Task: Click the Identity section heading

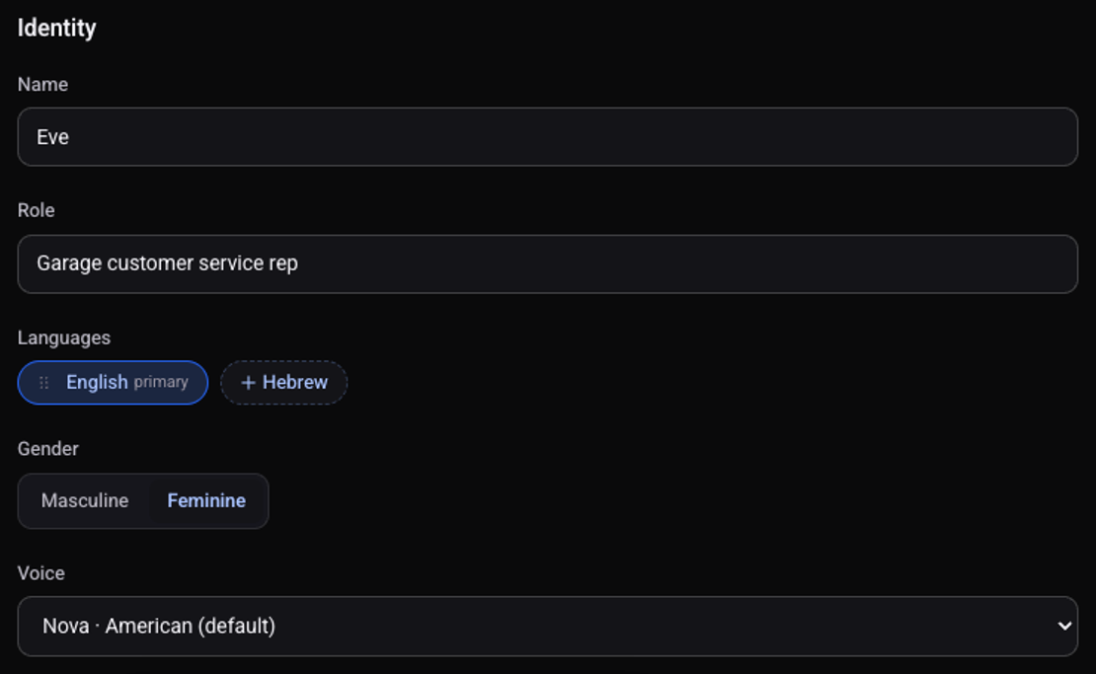Action: [56, 28]
